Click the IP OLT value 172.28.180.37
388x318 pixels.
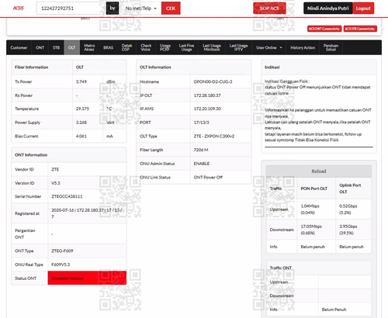[207, 95]
